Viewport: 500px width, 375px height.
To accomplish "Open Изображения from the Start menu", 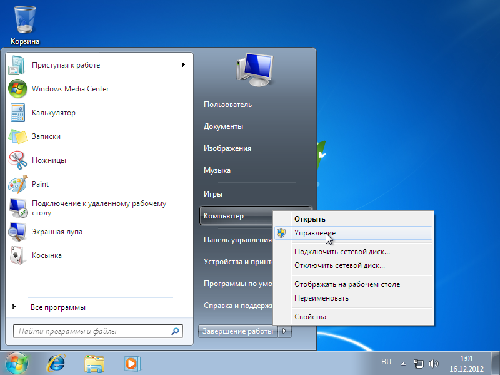I will [227, 148].
